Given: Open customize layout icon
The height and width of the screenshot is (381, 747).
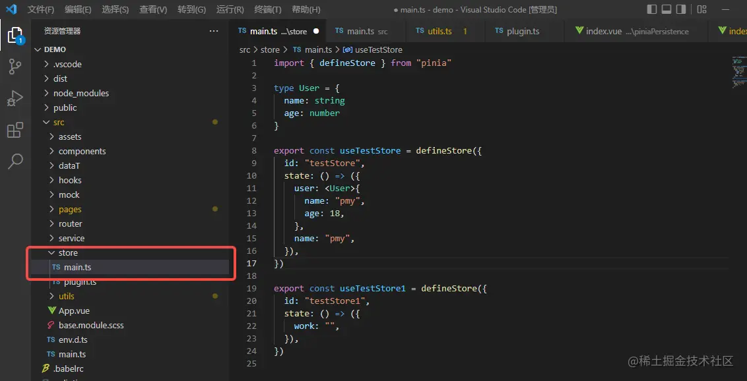Looking at the screenshot, I should 701,9.
